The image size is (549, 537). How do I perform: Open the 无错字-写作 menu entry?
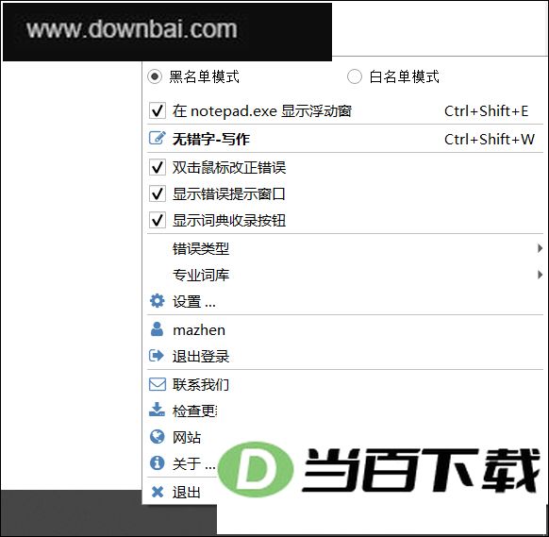[x=345, y=139]
